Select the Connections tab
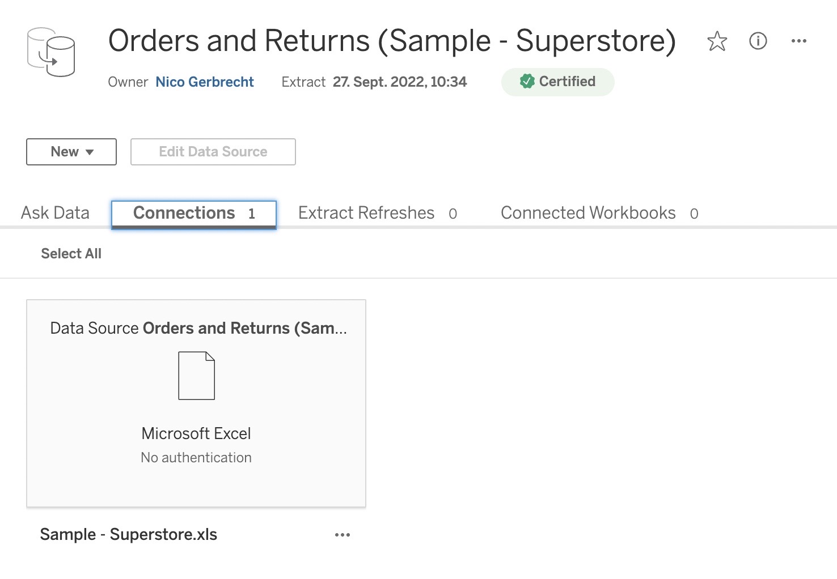The height and width of the screenshot is (579, 837). click(x=194, y=214)
